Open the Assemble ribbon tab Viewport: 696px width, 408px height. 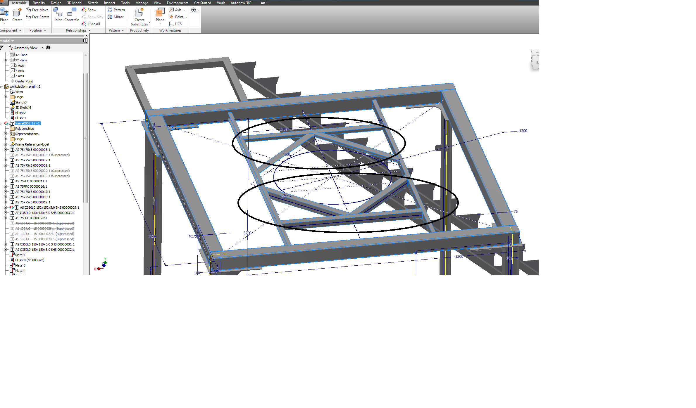[x=18, y=2]
